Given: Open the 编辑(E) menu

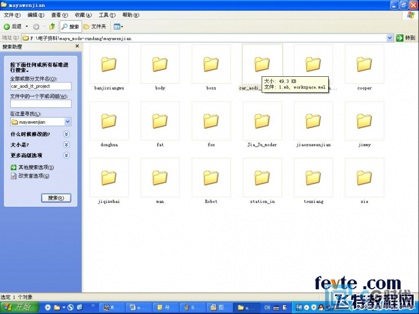Looking at the screenshot, I should (36, 15).
